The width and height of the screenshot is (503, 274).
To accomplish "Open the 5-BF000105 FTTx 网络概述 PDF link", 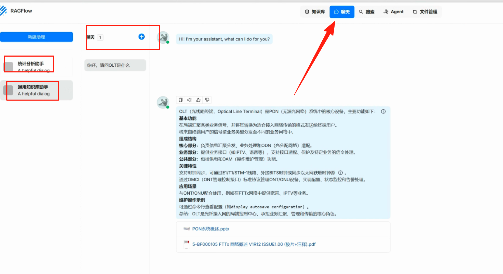I will point(254,244).
